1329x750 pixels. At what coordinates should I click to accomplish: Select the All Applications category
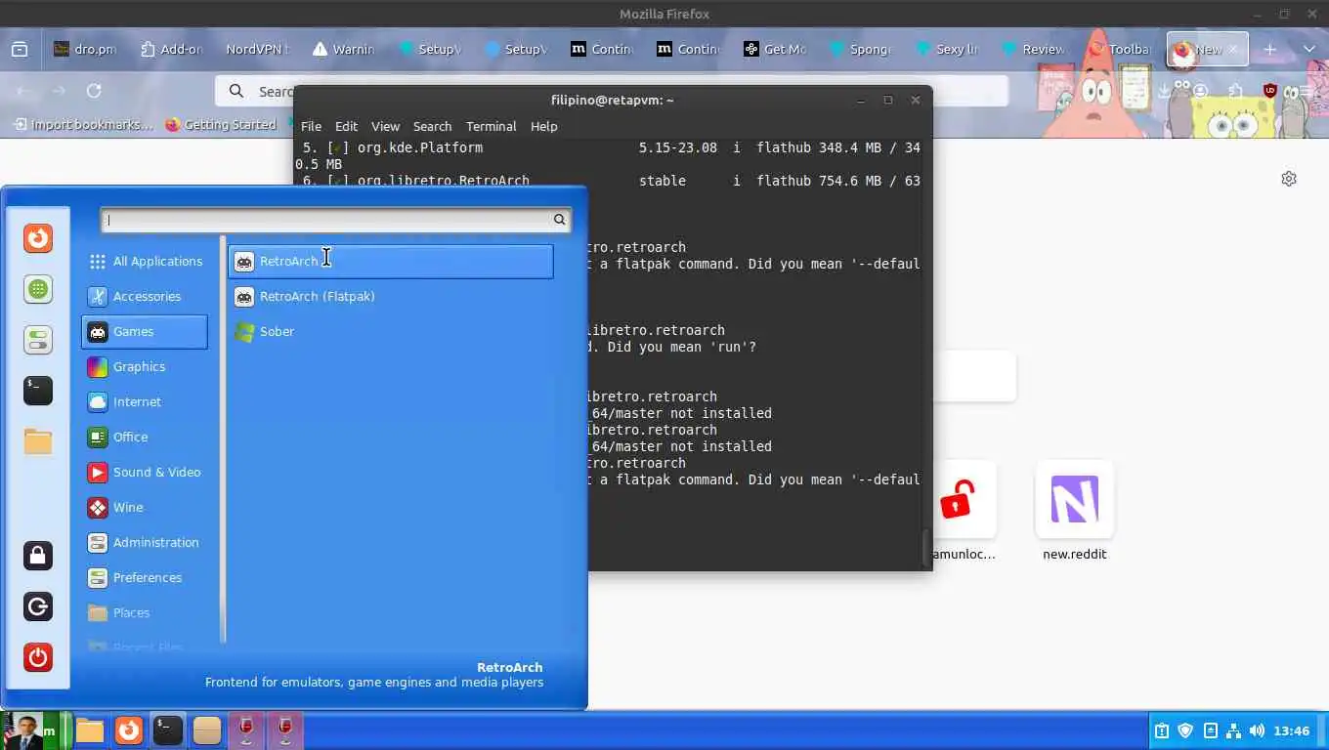click(145, 261)
